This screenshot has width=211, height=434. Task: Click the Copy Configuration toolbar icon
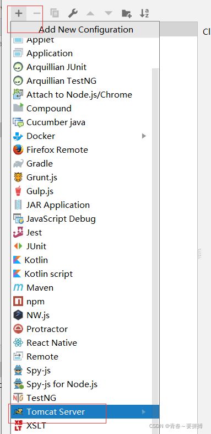[x=55, y=13]
